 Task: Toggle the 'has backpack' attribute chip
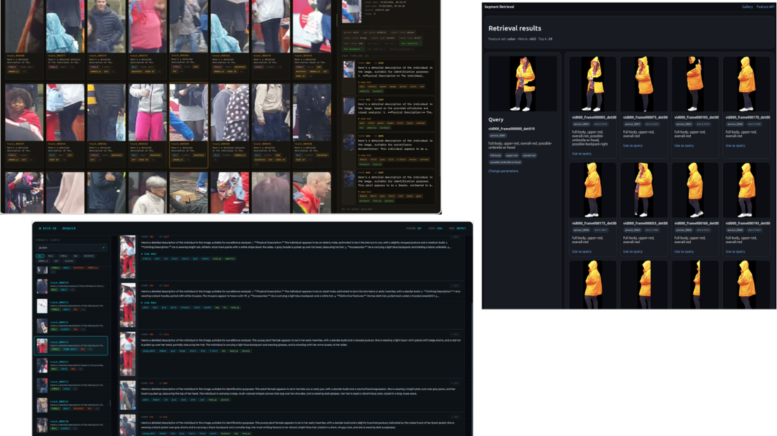pyautogui.click(x=353, y=49)
